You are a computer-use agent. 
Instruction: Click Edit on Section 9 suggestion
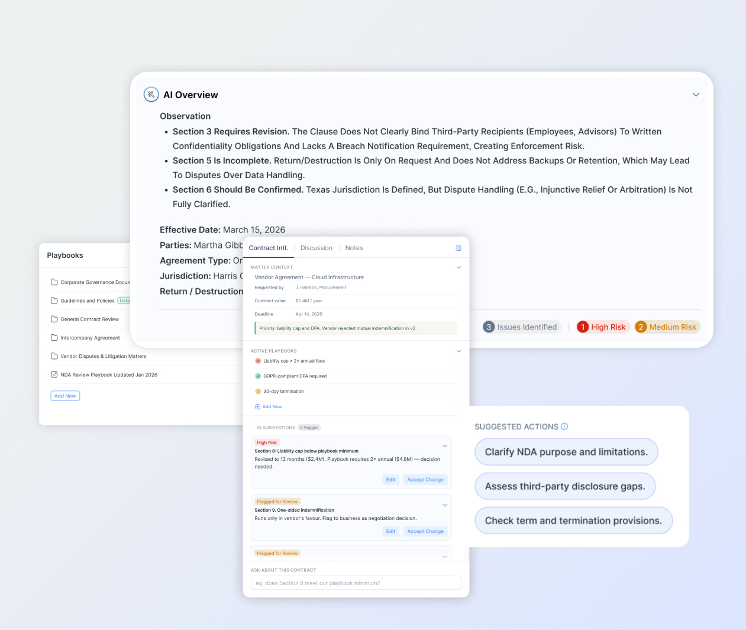[x=390, y=531]
